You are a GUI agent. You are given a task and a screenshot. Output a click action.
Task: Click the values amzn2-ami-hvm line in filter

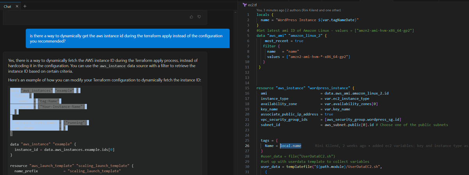click(308, 57)
